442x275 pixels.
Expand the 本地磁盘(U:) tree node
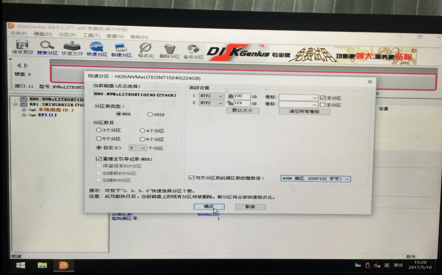pos(24,110)
